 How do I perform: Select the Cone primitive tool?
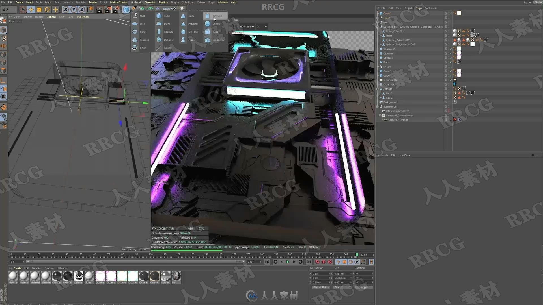click(191, 16)
